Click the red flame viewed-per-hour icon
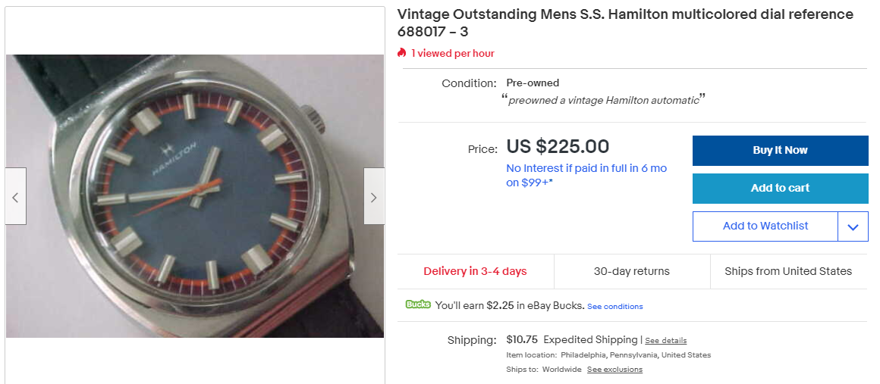Viewport: 880px width, 384px height. click(x=402, y=53)
